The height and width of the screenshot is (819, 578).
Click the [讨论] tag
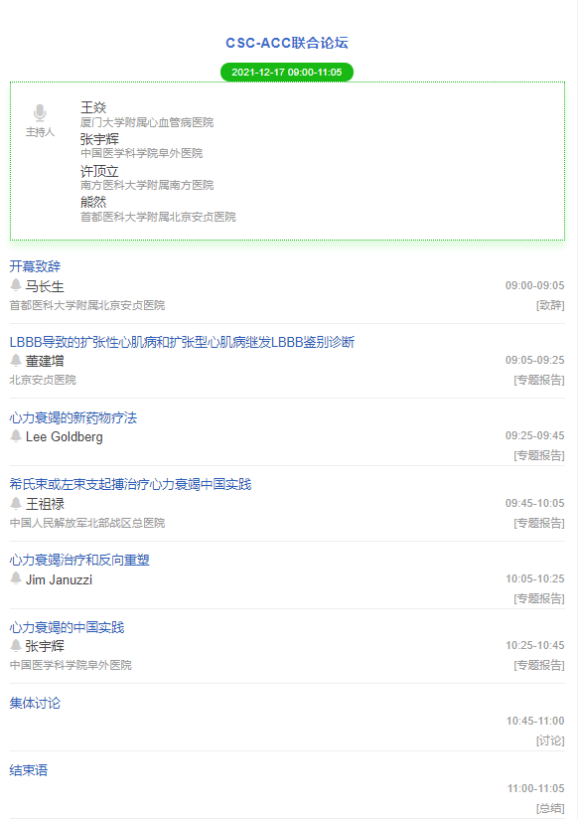[550, 740]
